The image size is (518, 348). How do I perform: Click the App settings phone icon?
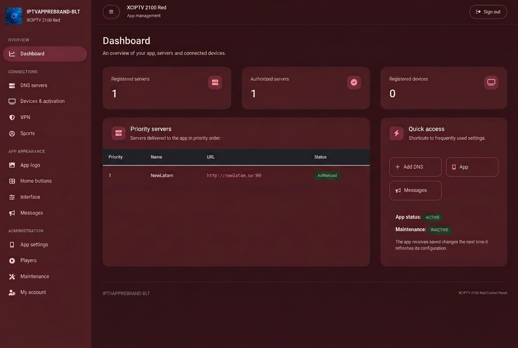[12, 245]
